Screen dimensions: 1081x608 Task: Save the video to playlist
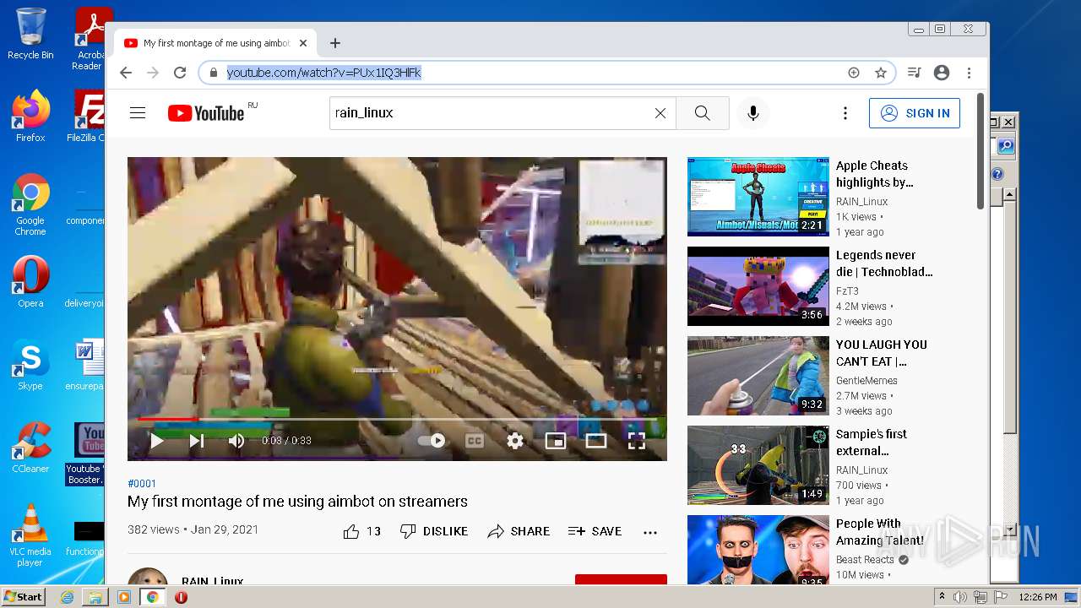[x=595, y=531]
